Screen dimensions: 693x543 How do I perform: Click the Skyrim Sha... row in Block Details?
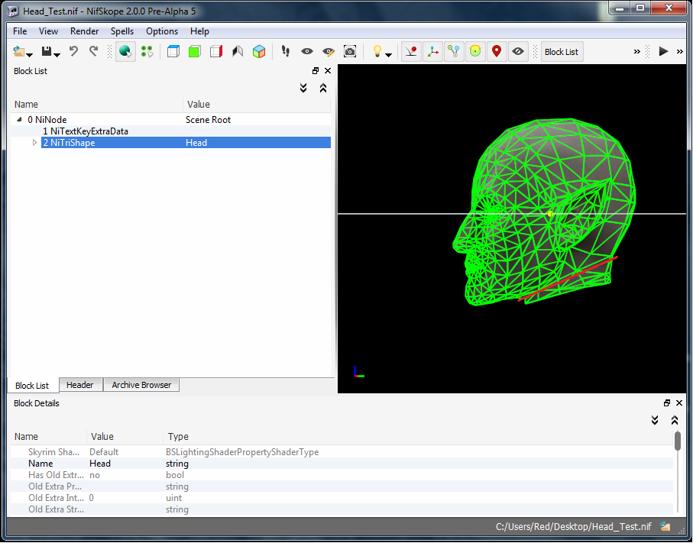click(342, 452)
